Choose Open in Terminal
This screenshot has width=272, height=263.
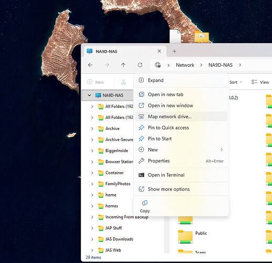181,175
